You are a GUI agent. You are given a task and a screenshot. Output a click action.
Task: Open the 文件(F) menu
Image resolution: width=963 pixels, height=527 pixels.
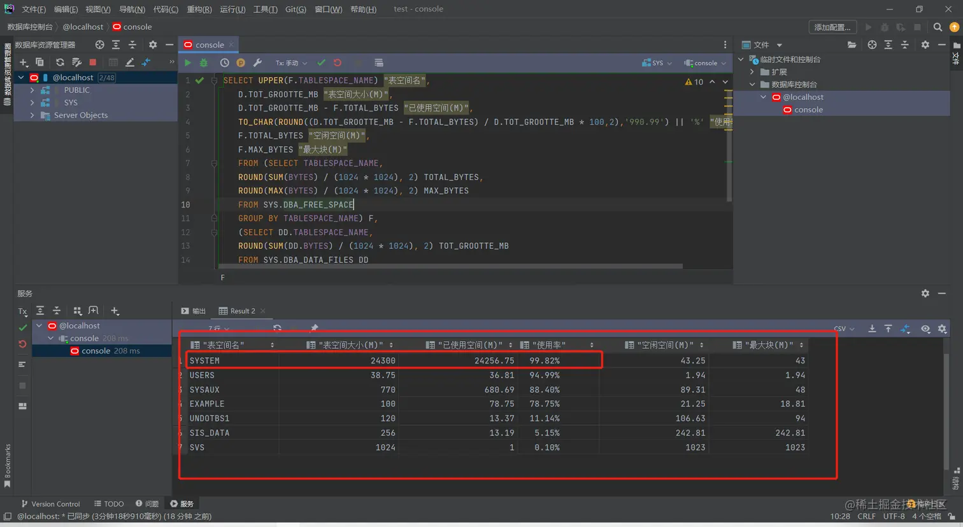(x=34, y=9)
